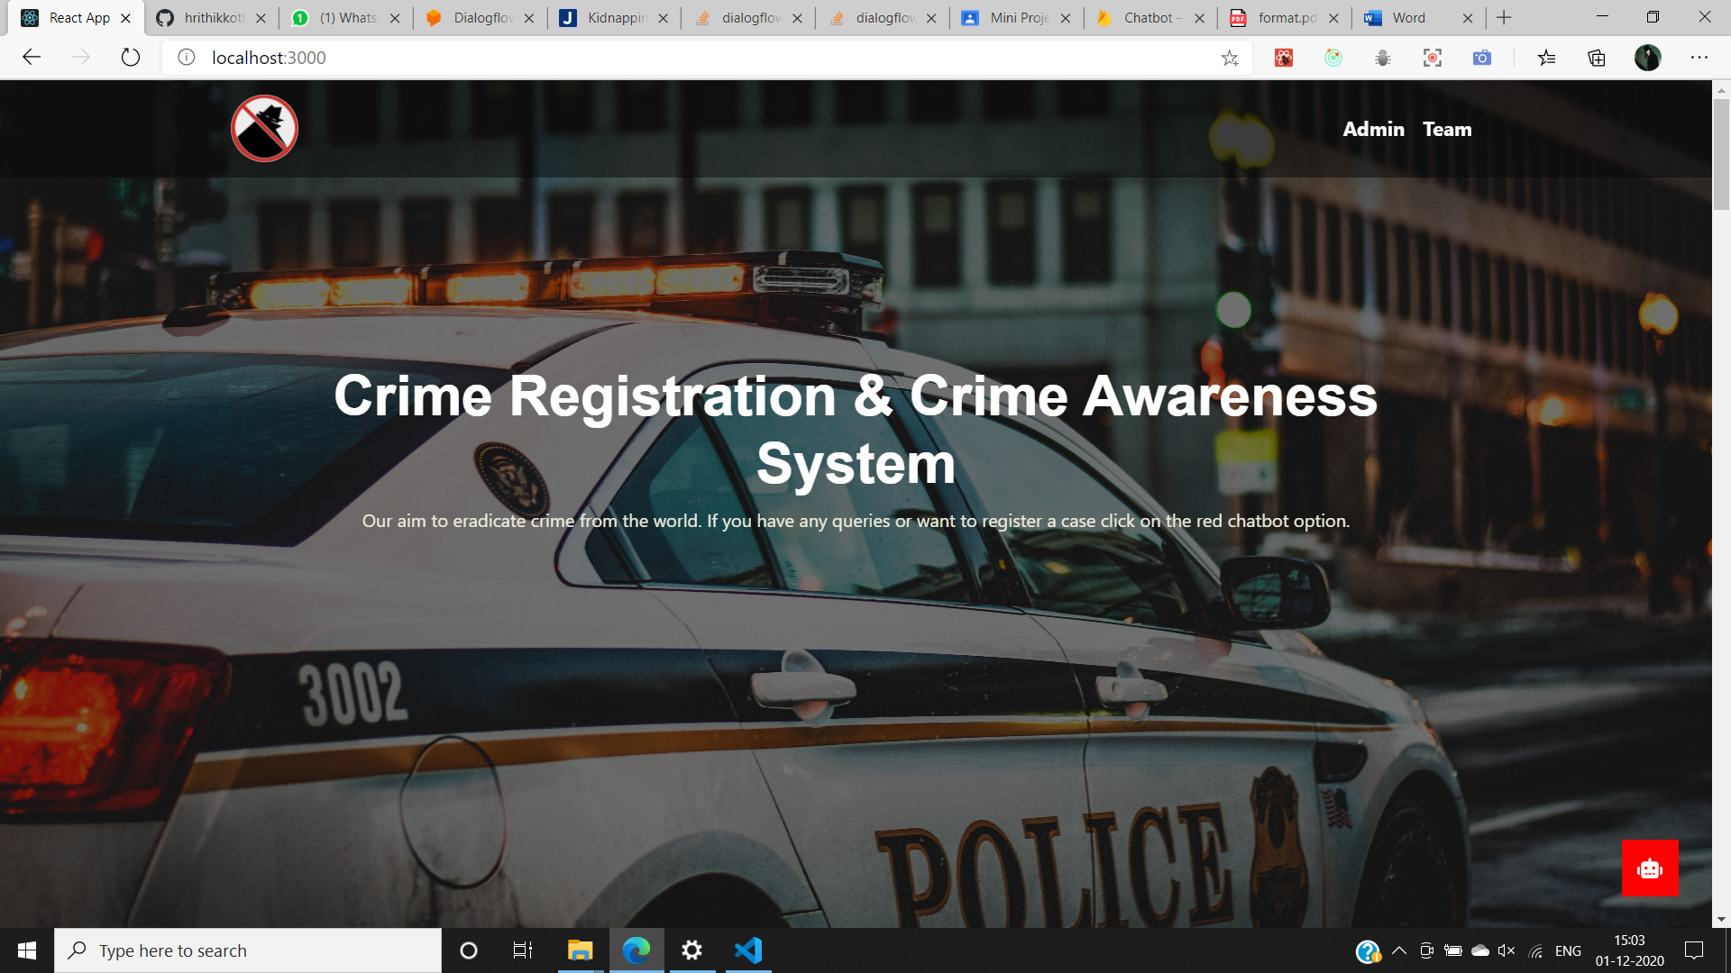Open File Explorer from taskbar
The height and width of the screenshot is (973, 1731).
pos(580,950)
